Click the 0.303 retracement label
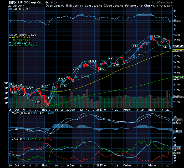This screenshot has height=168, width=184. point(51,98)
